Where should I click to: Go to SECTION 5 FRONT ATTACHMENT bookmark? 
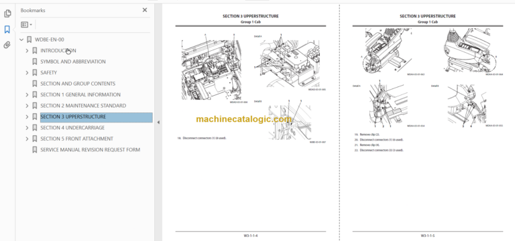tap(77, 139)
